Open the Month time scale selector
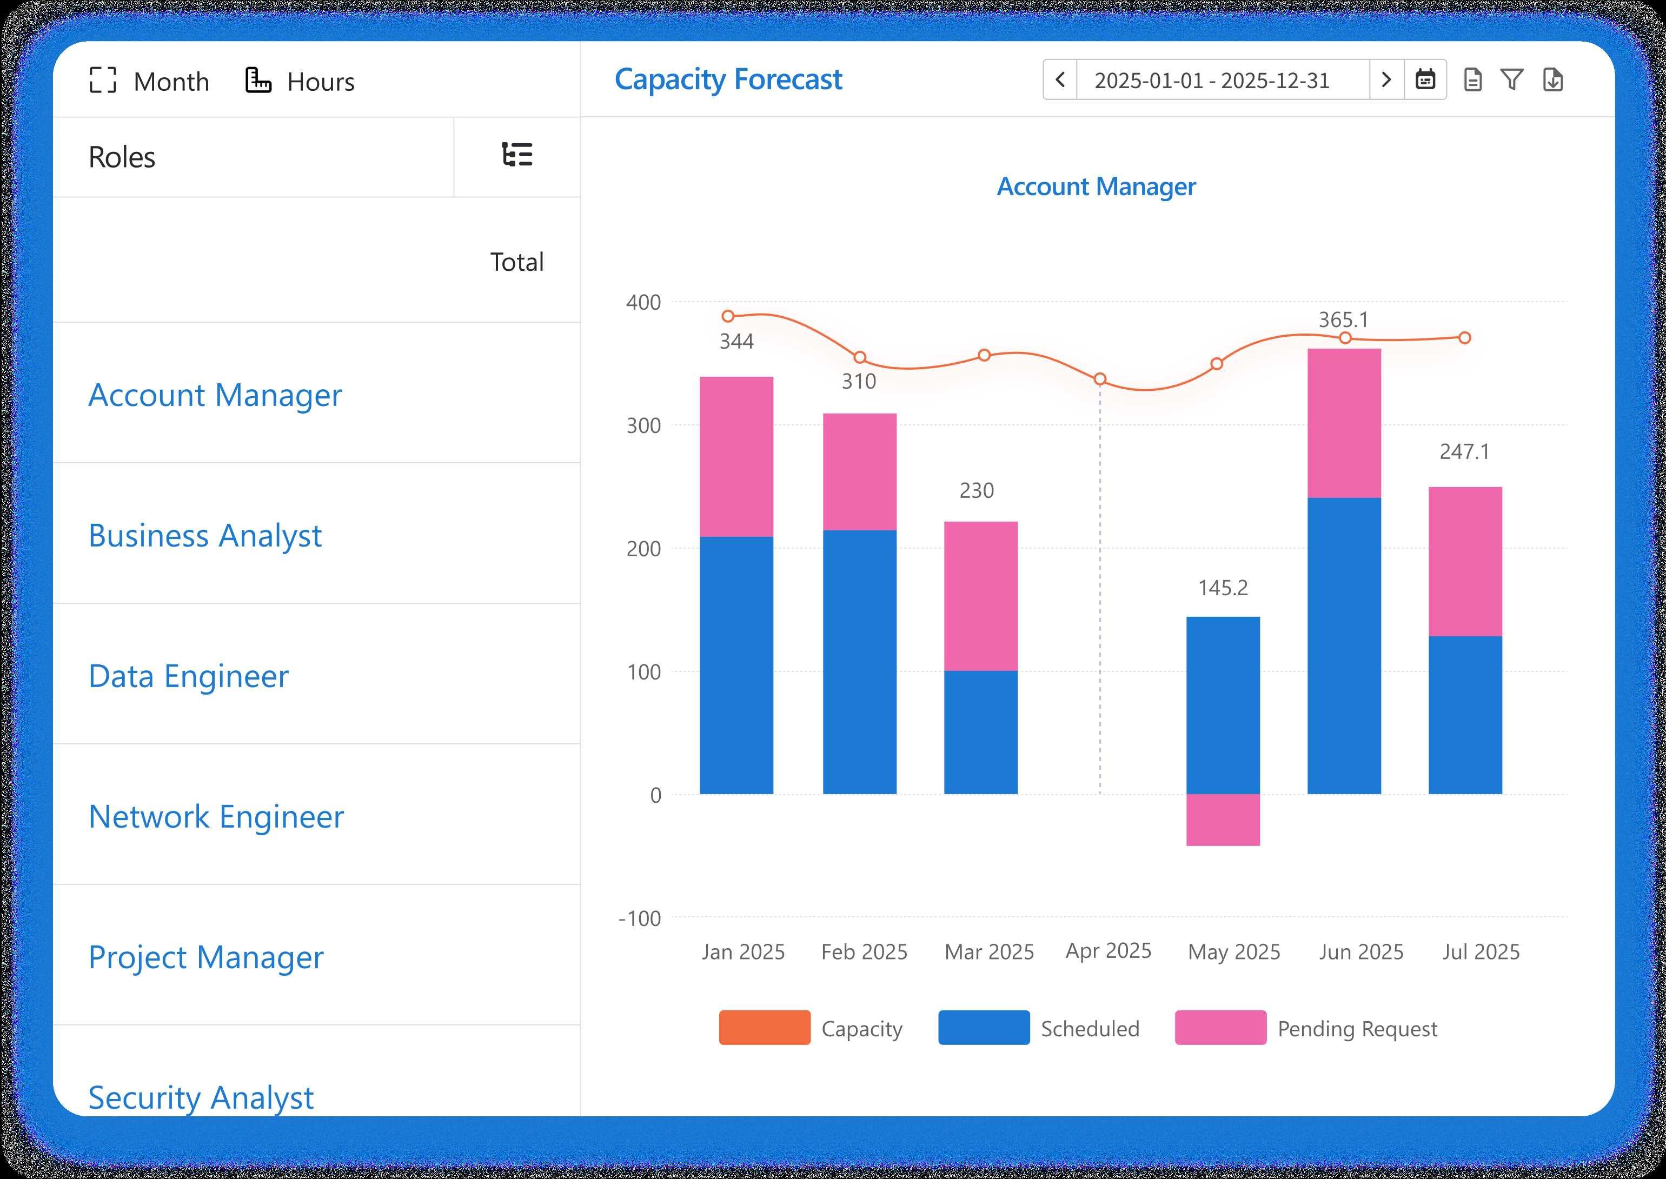1666x1179 pixels. click(x=171, y=81)
